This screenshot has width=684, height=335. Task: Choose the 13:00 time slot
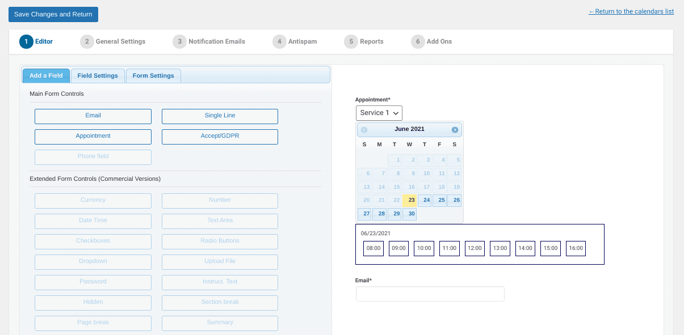coord(500,248)
